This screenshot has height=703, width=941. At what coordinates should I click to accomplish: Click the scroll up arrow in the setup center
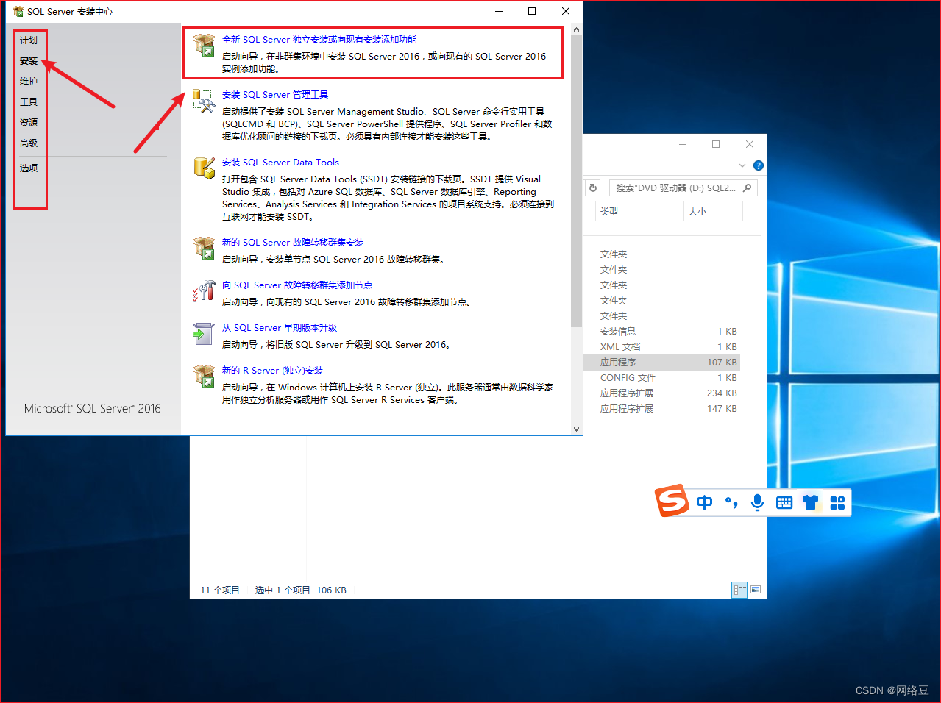click(576, 30)
